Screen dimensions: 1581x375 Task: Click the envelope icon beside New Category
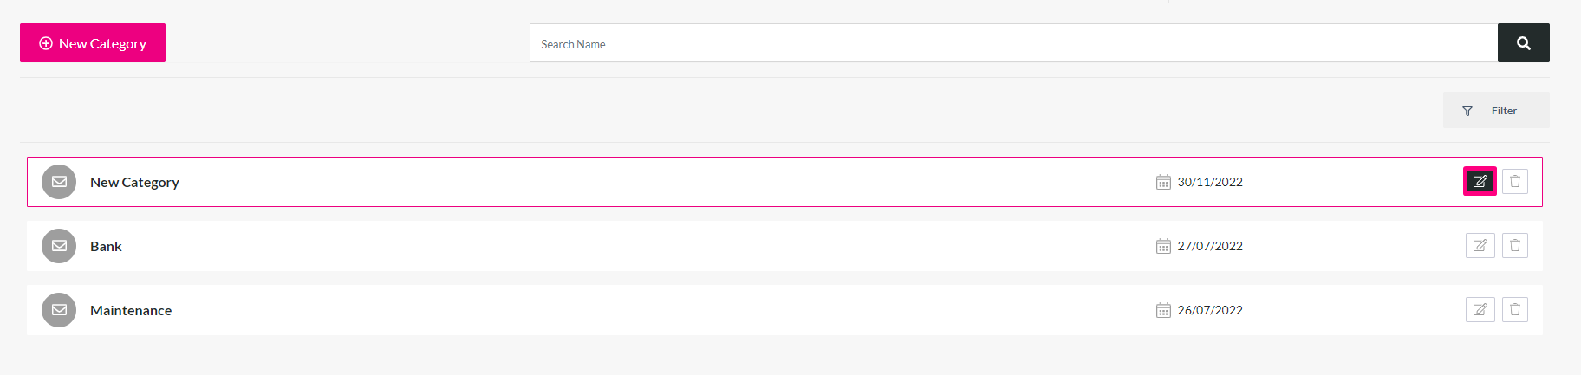coord(59,182)
